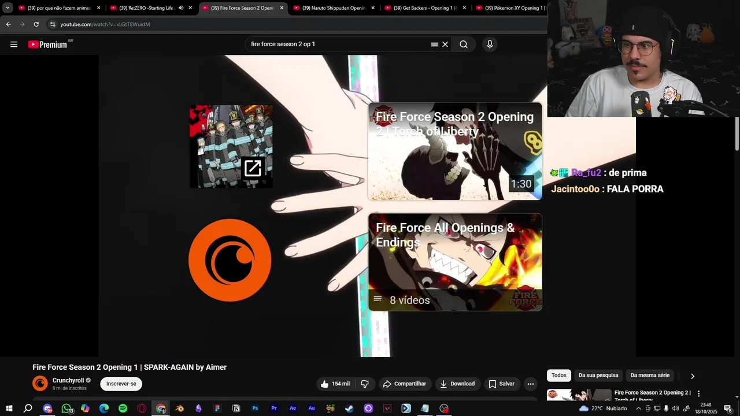The width and height of the screenshot is (740, 416).
Task: Select the Todos filter chip
Action: pyautogui.click(x=559, y=376)
